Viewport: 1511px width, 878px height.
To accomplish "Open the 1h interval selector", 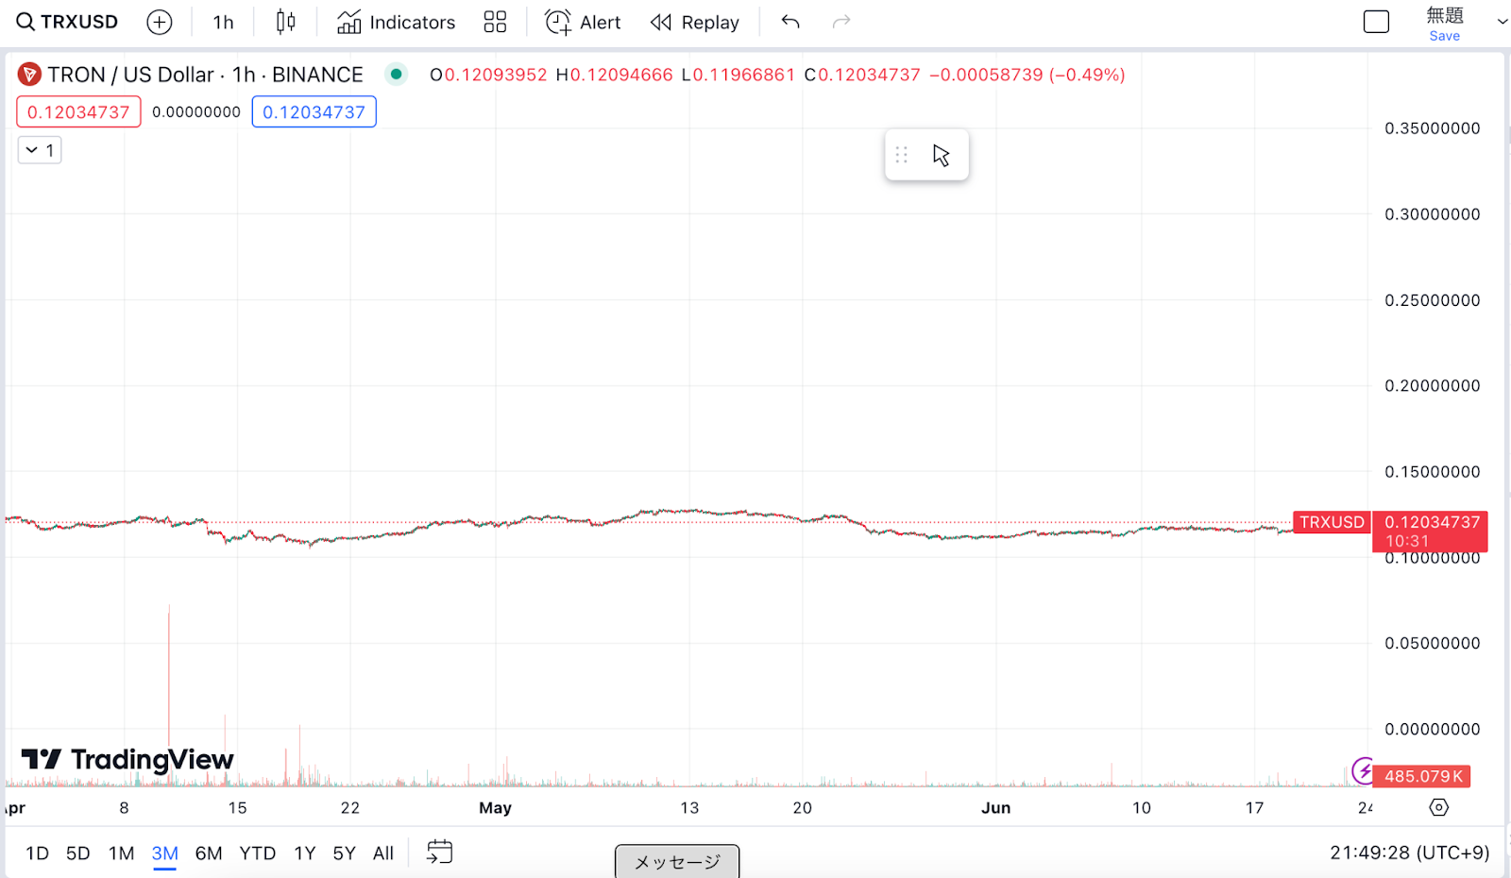I will click(223, 22).
